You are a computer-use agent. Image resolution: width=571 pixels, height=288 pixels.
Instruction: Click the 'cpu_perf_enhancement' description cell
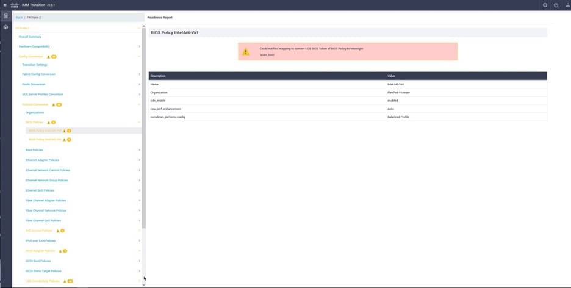coord(166,109)
